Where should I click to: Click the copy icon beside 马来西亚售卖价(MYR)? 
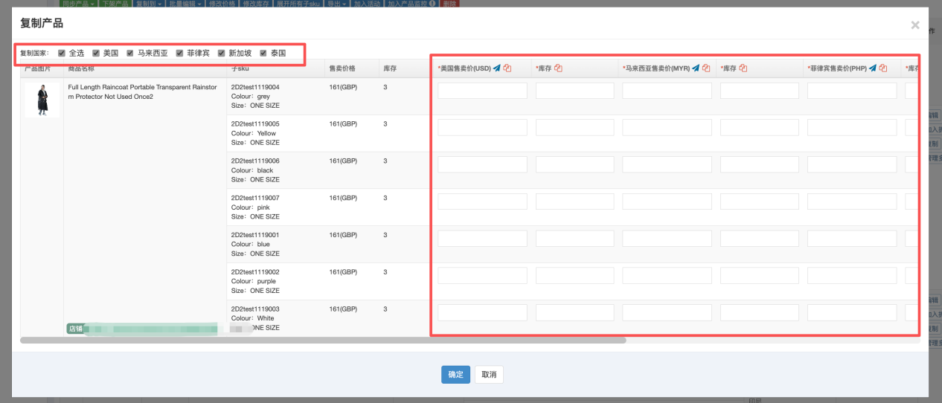tap(706, 68)
